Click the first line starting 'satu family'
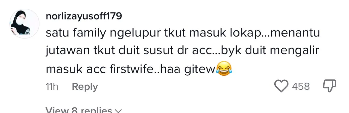Screen dimensions: 349x113 pyautogui.click(x=182, y=34)
